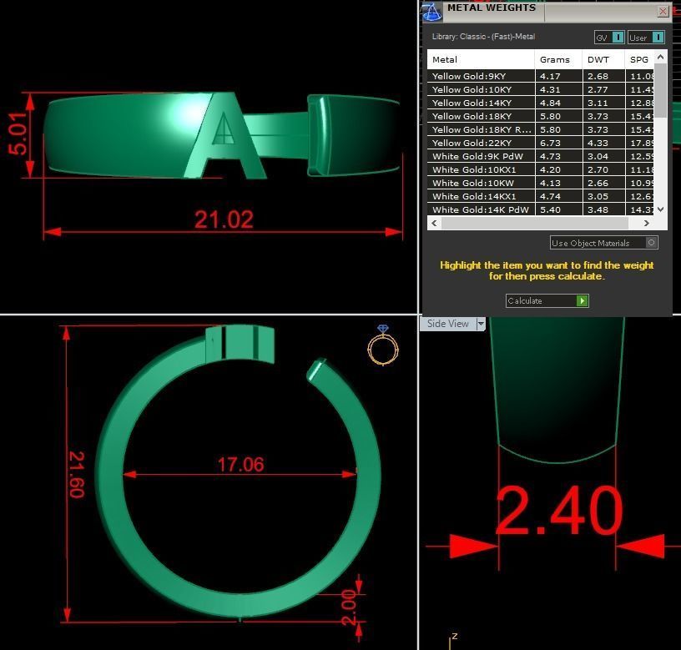This screenshot has width=681, height=650.
Task: Click the SPG column header
Action: [x=640, y=59]
